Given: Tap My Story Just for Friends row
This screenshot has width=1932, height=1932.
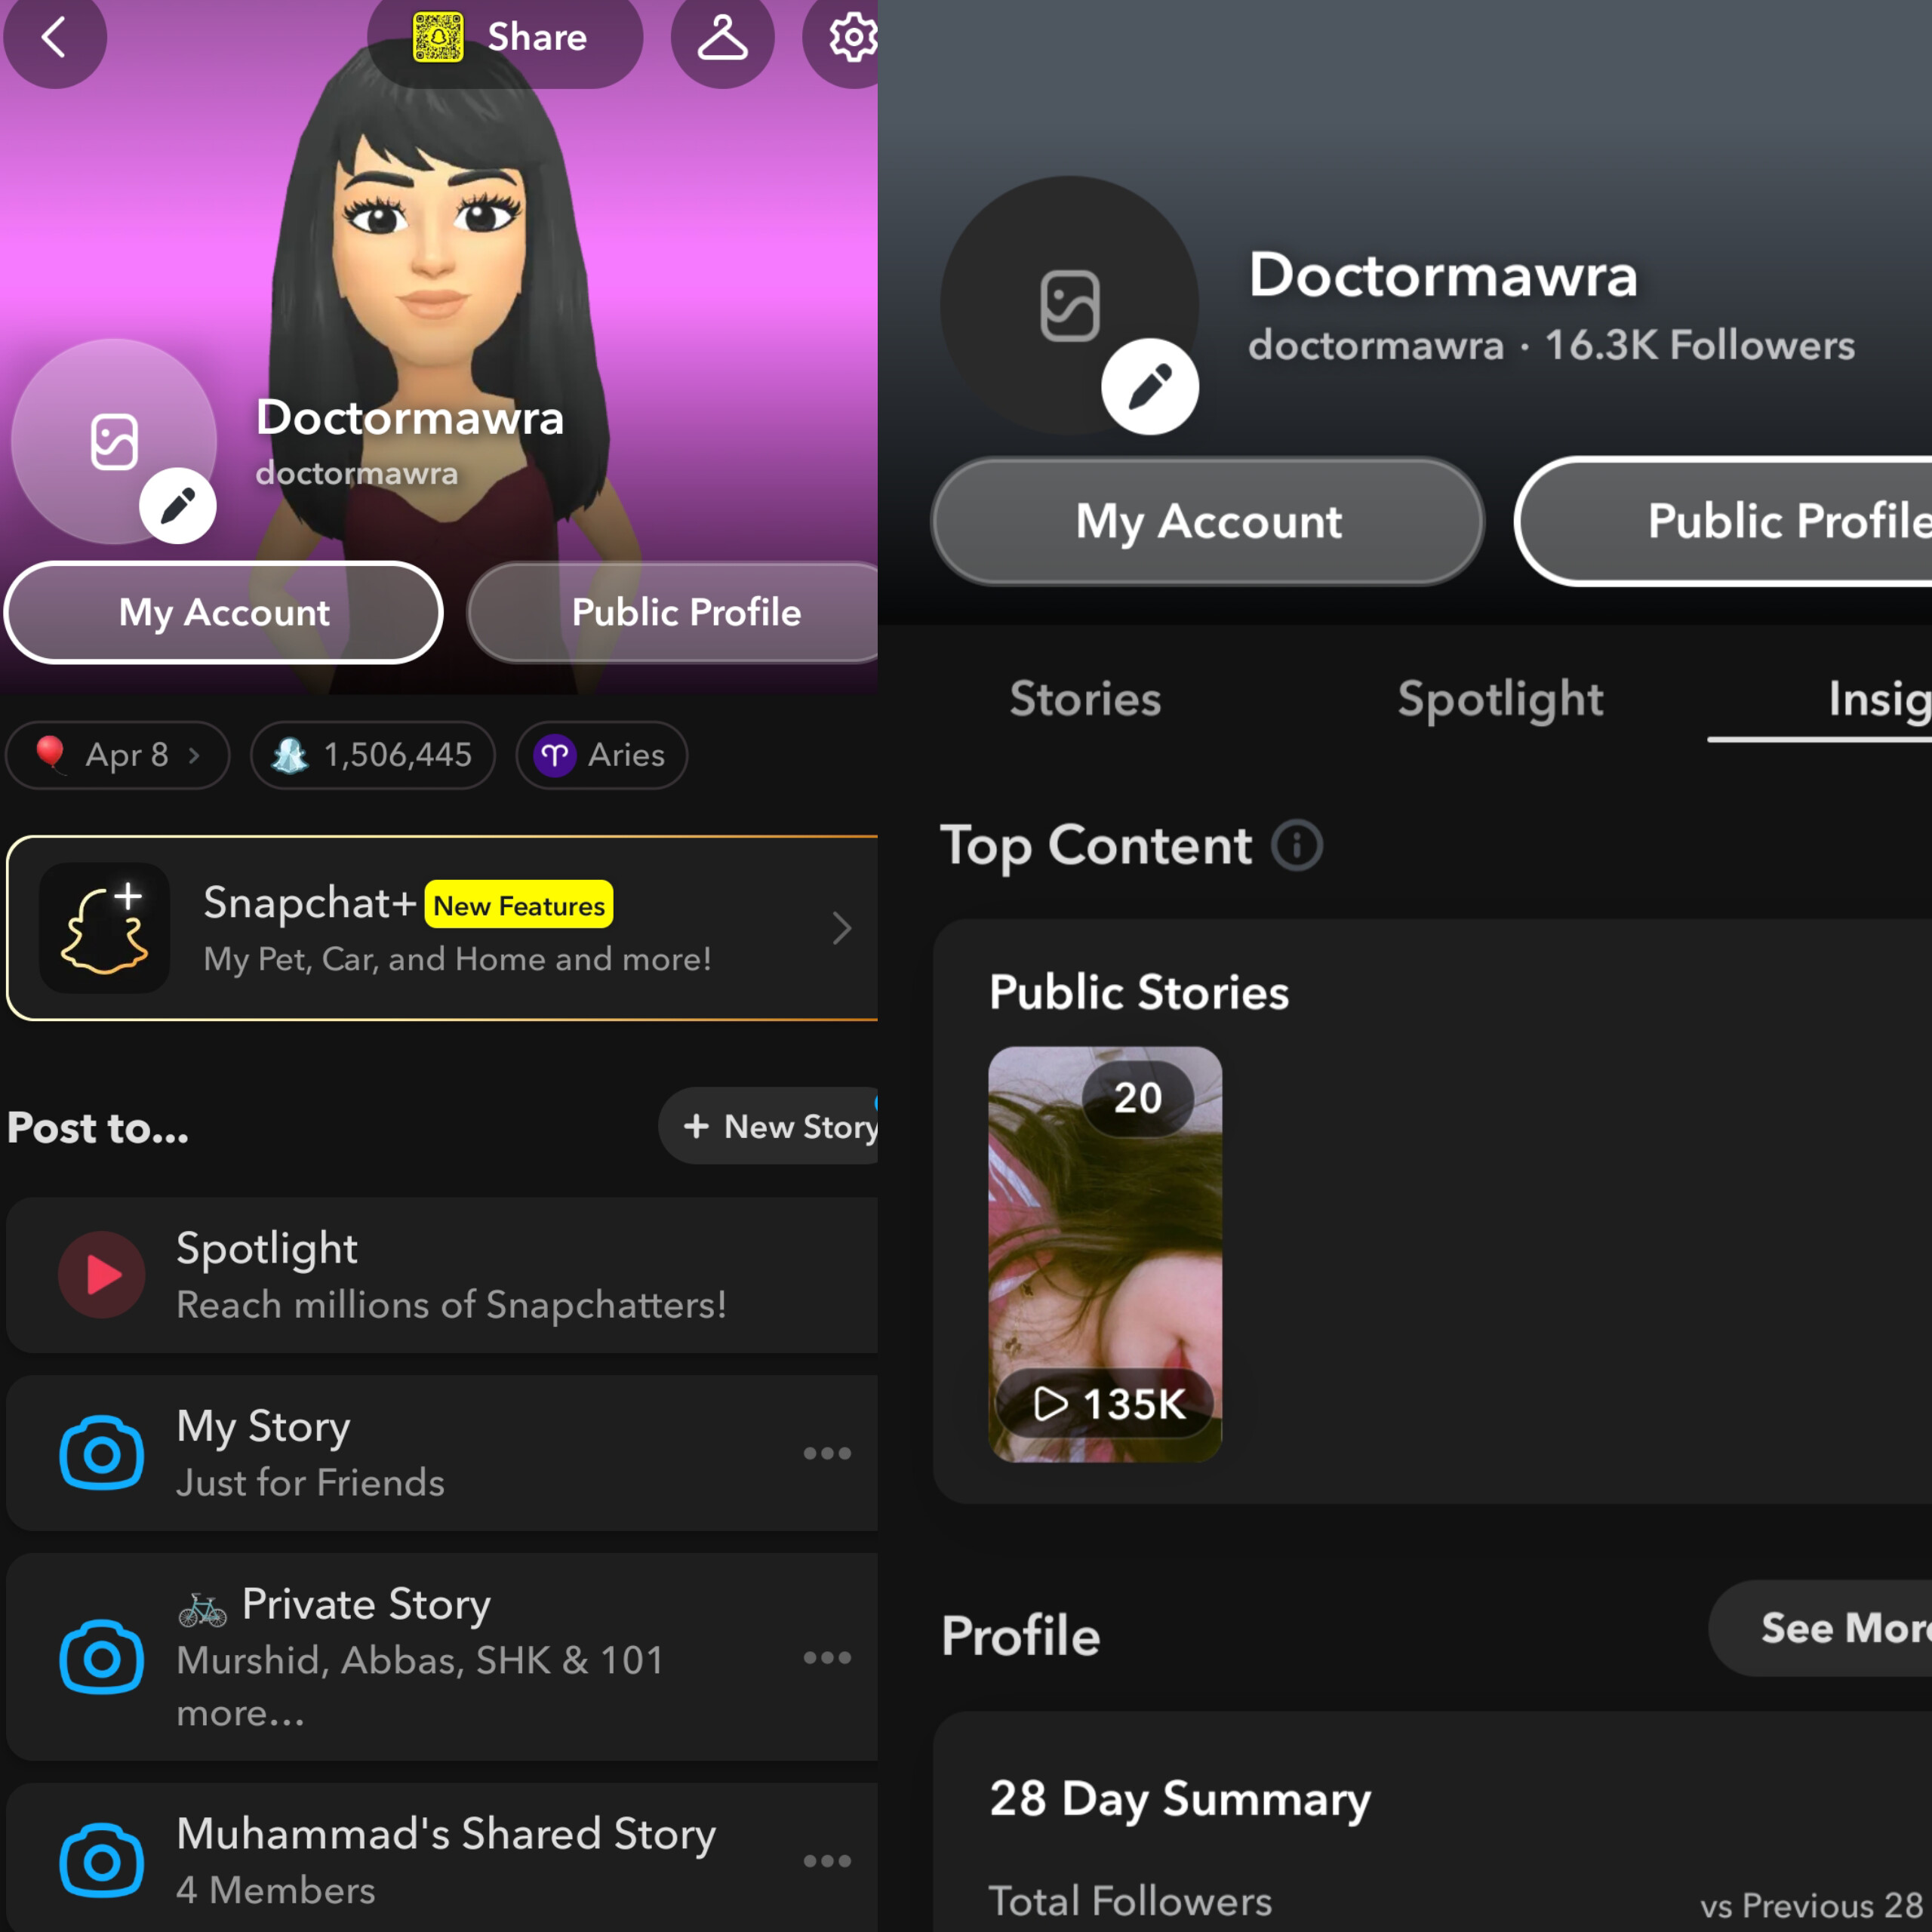Looking at the screenshot, I should coord(443,1453).
